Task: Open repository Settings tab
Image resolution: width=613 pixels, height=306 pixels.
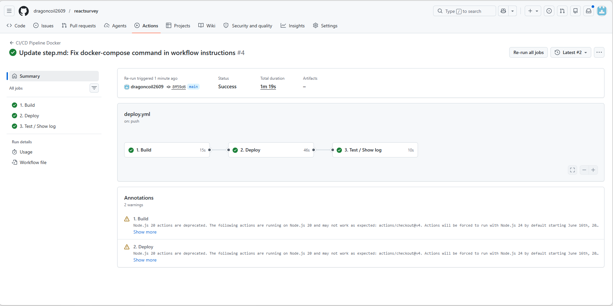Action: pyautogui.click(x=325, y=26)
